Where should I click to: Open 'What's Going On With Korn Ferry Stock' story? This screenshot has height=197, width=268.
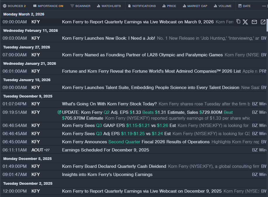tap(109, 104)
